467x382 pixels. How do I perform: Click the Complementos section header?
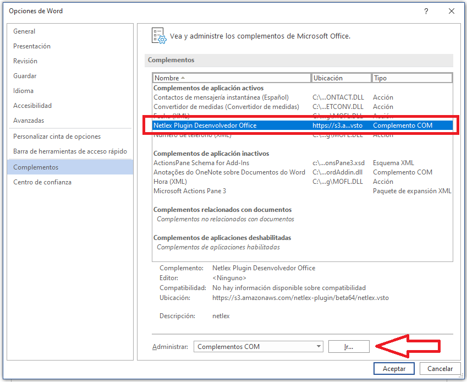coord(299,60)
